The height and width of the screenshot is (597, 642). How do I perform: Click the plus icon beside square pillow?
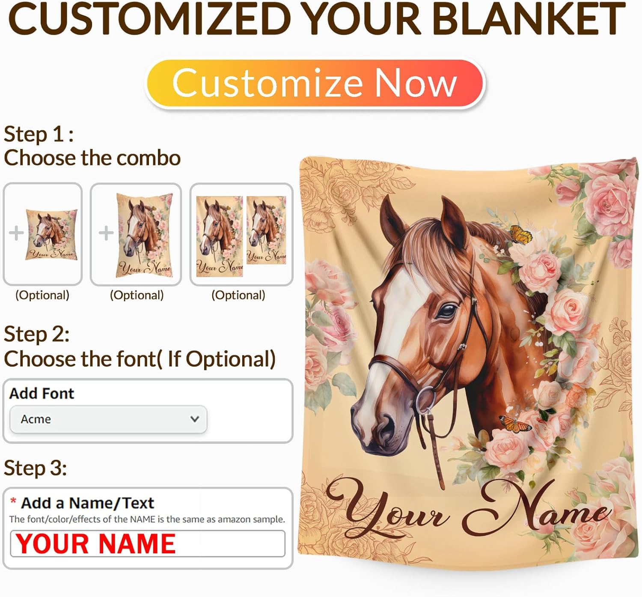point(16,233)
